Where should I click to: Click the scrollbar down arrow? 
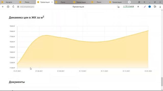[x=162, y=90]
